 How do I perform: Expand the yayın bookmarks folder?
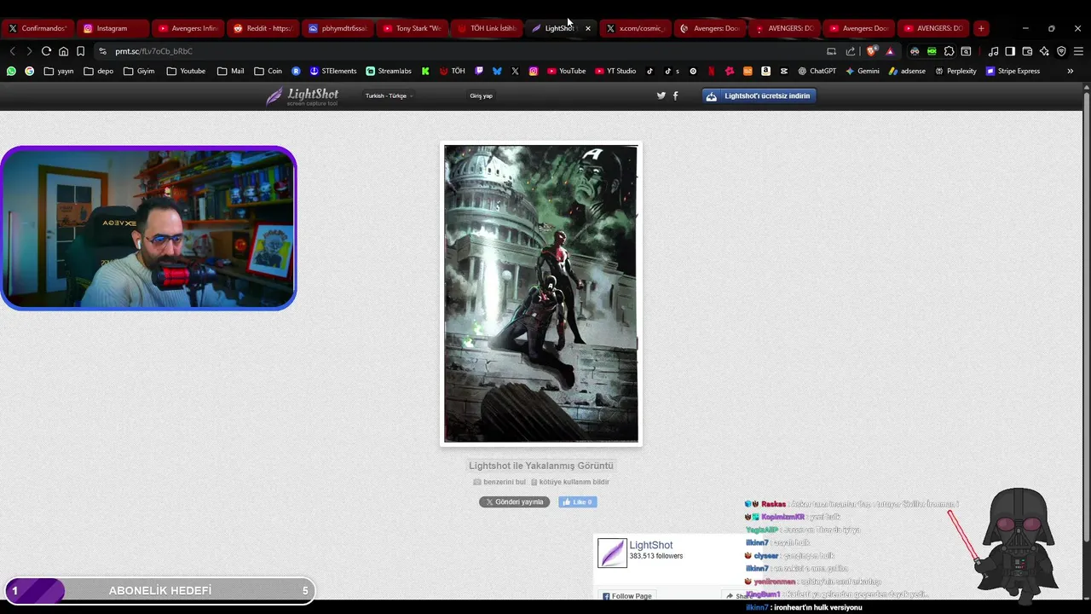59,71
